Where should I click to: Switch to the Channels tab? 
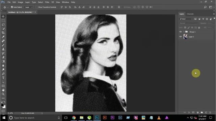tap(190, 14)
